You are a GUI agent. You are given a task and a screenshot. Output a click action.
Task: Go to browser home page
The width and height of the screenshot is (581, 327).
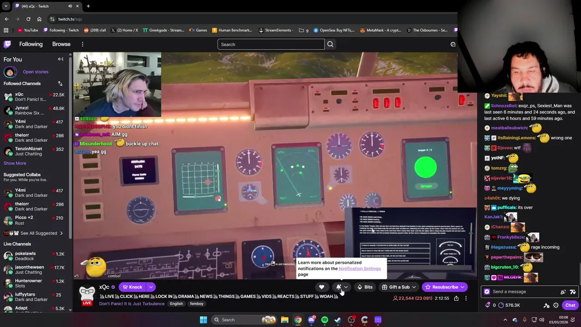39,19
